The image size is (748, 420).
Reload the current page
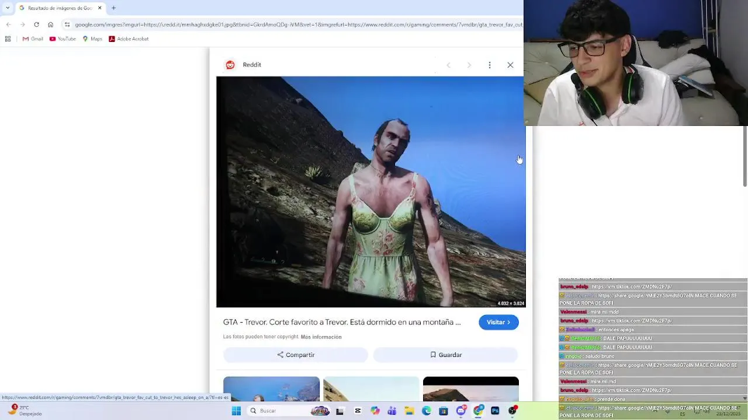coord(36,24)
